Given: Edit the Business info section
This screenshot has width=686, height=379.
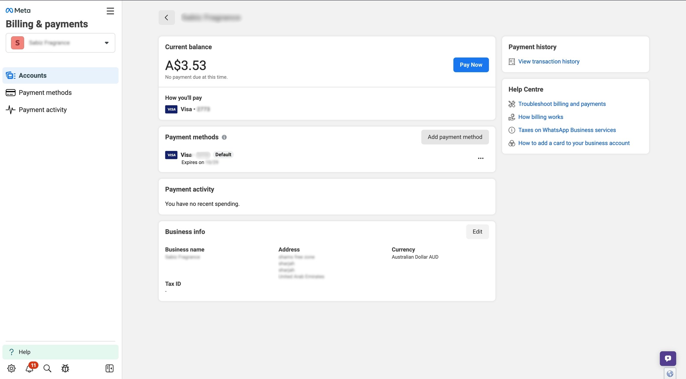Looking at the screenshot, I should pos(477,232).
